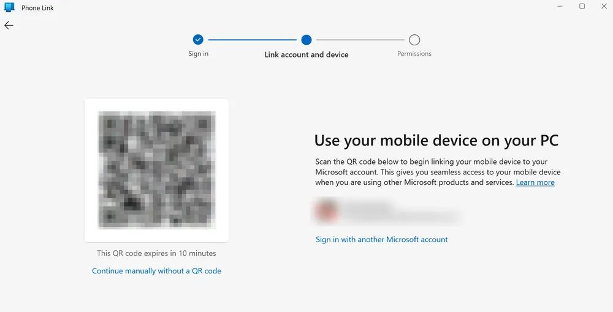Click the completed Sign in checkmark circle
Image resolution: width=613 pixels, height=312 pixels.
tap(198, 40)
